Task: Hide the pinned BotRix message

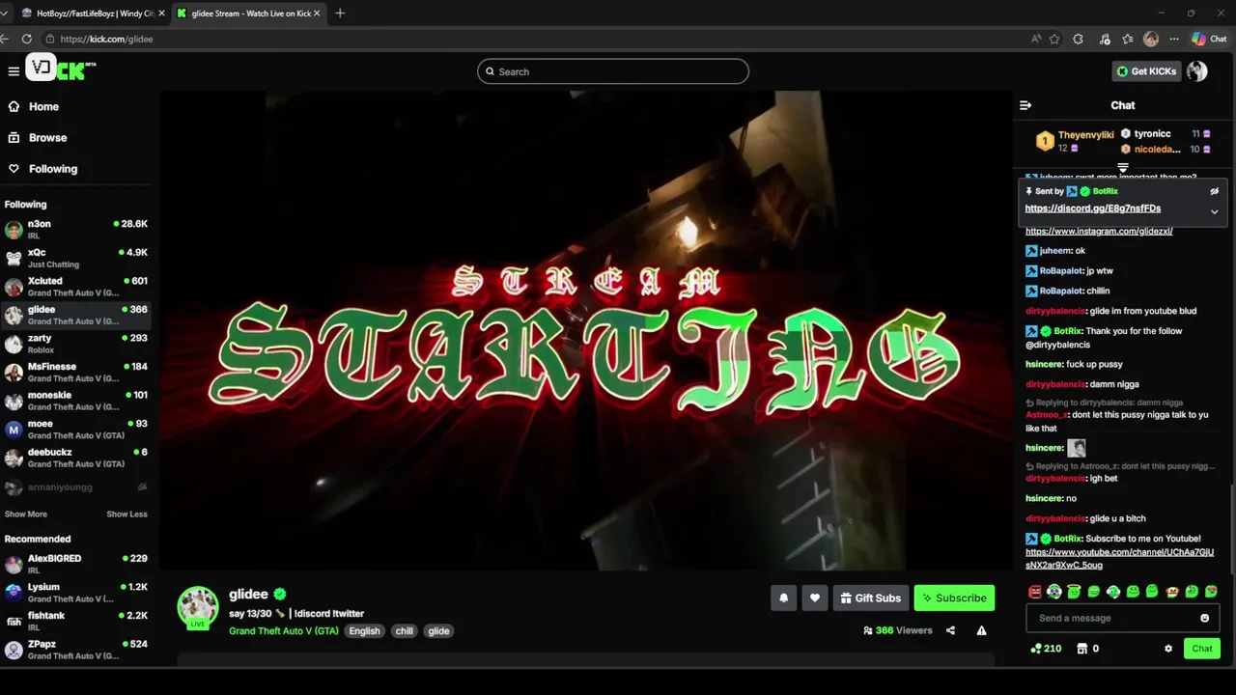Action: point(1214,191)
